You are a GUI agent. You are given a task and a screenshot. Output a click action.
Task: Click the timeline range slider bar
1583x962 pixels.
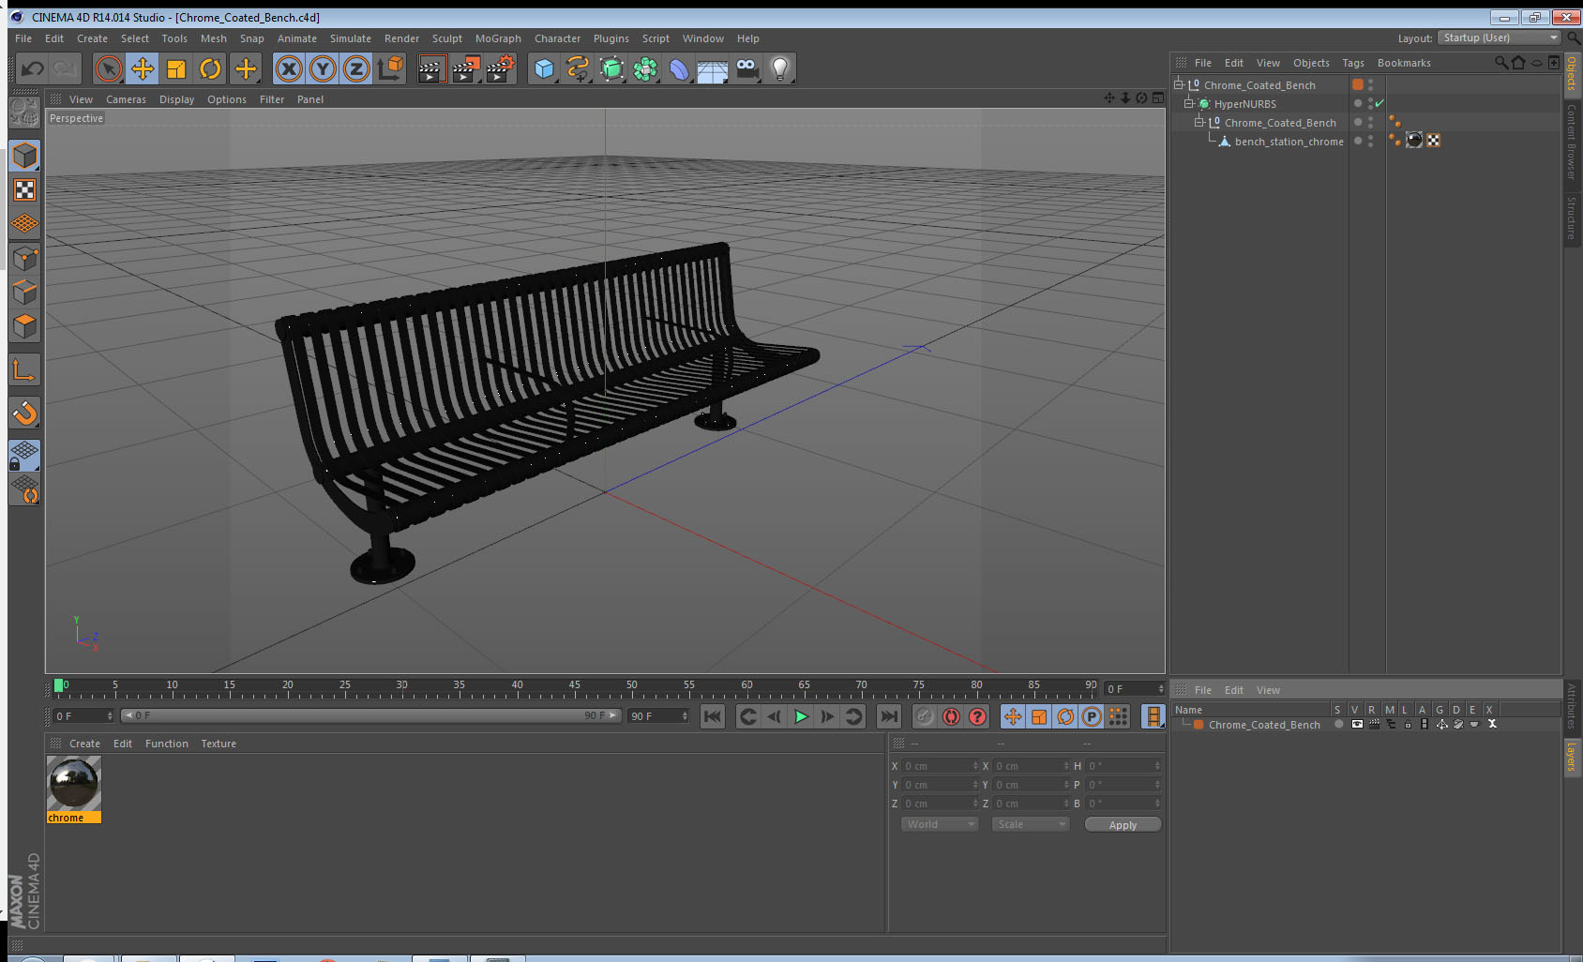pos(371,715)
